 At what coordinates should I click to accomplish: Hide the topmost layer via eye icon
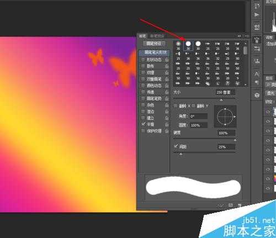(x=268, y=112)
